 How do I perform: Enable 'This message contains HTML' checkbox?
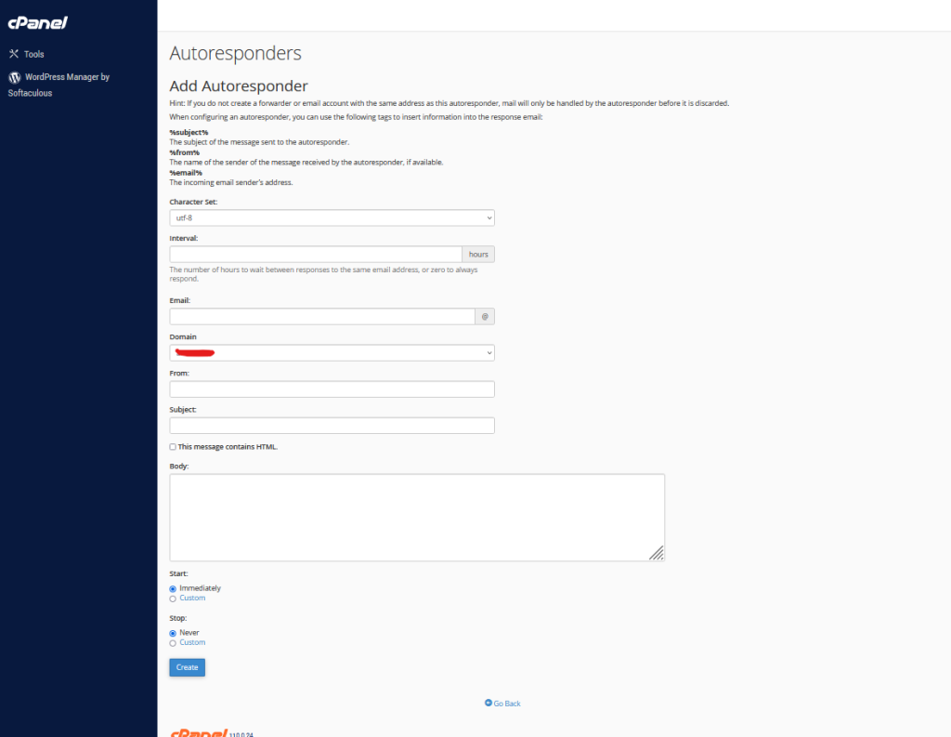pyautogui.click(x=173, y=447)
